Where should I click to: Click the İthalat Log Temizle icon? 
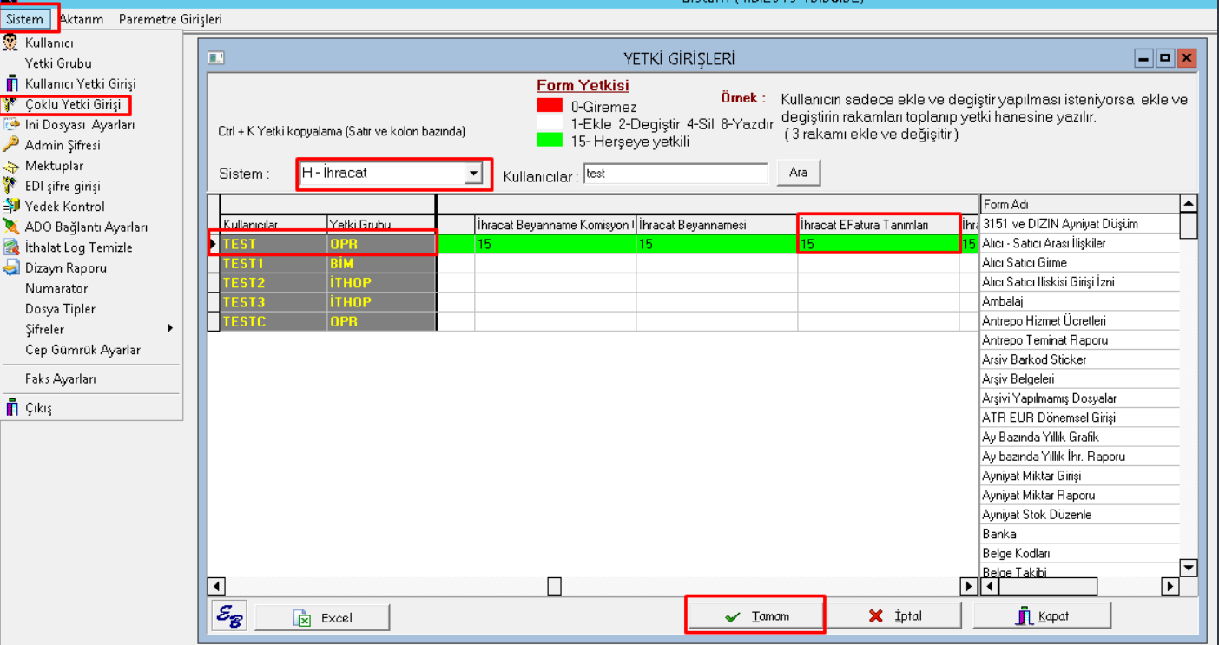click(x=11, y=247)
